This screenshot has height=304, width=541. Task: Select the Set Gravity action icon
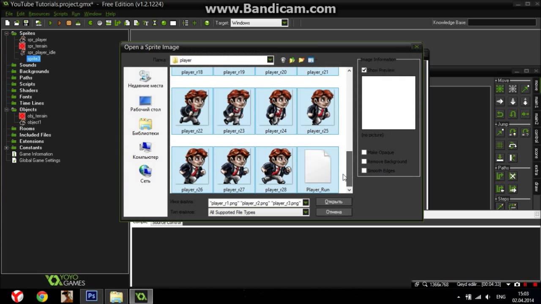coord(525,101)
